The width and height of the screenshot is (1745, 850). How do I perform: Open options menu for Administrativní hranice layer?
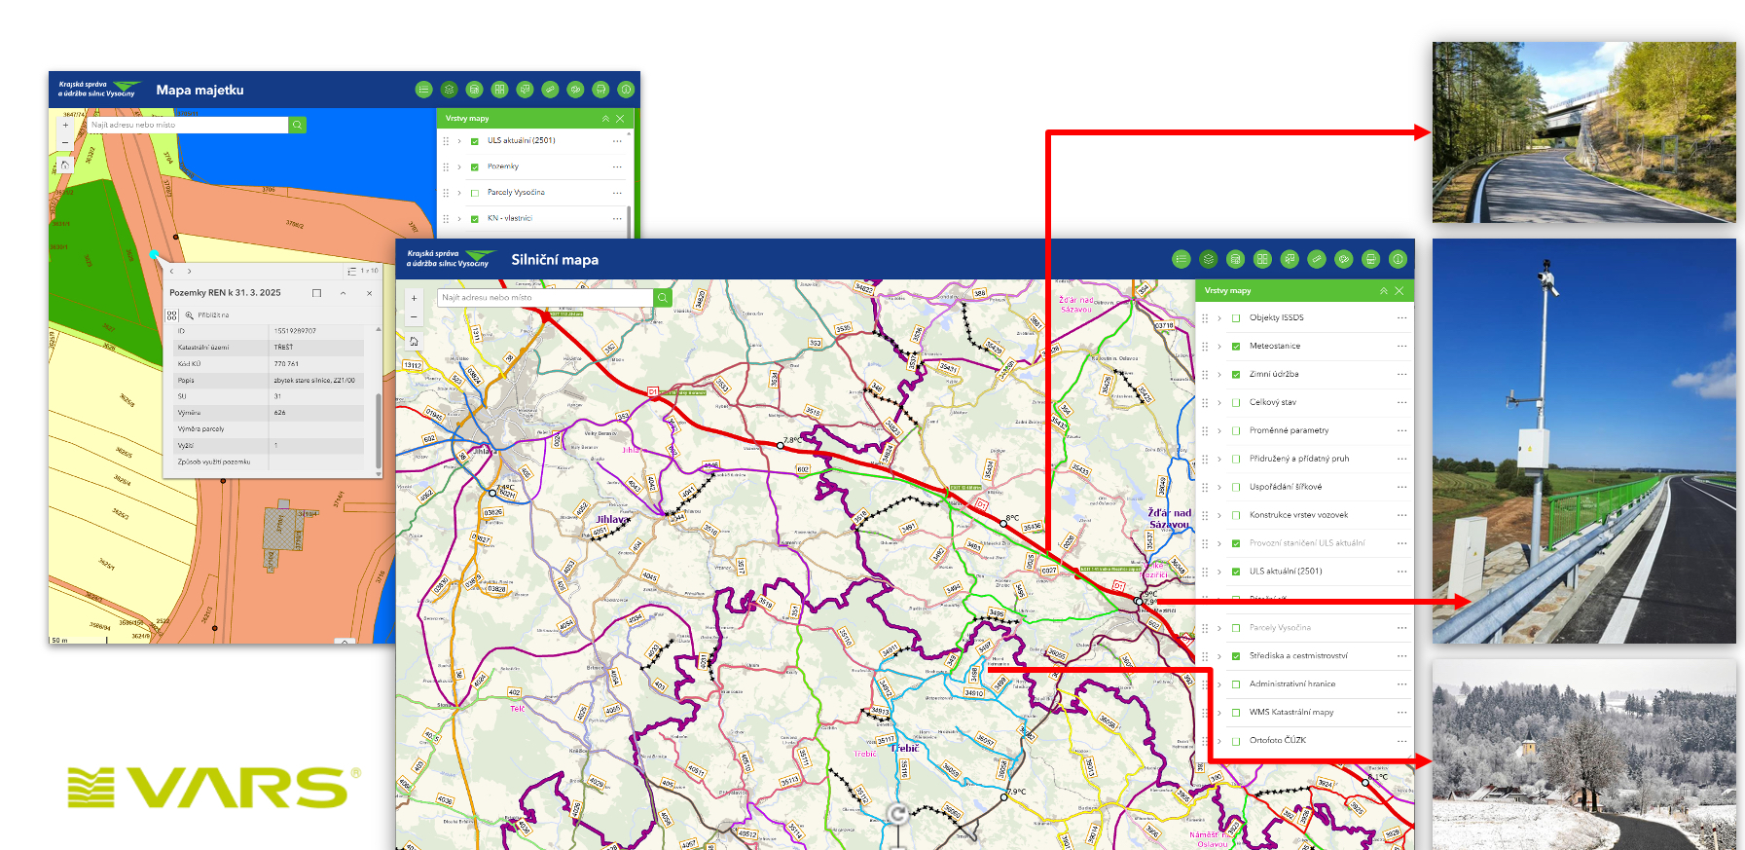pos(1401,684)
